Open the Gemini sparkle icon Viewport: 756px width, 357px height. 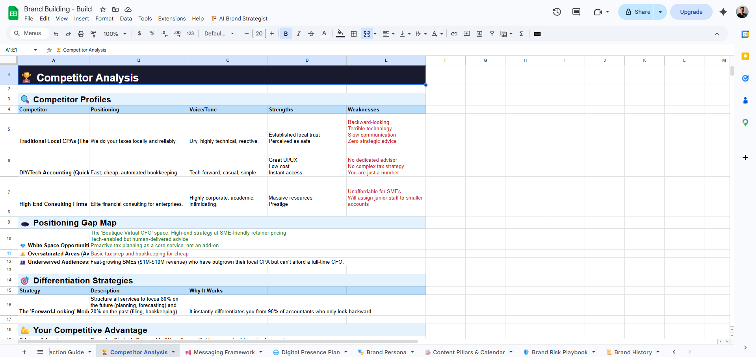pos(723,12)
